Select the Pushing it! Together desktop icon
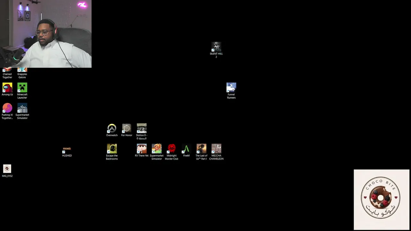 [7, 111]
